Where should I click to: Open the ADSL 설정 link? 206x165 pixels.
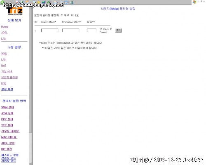tap(8, 143)
